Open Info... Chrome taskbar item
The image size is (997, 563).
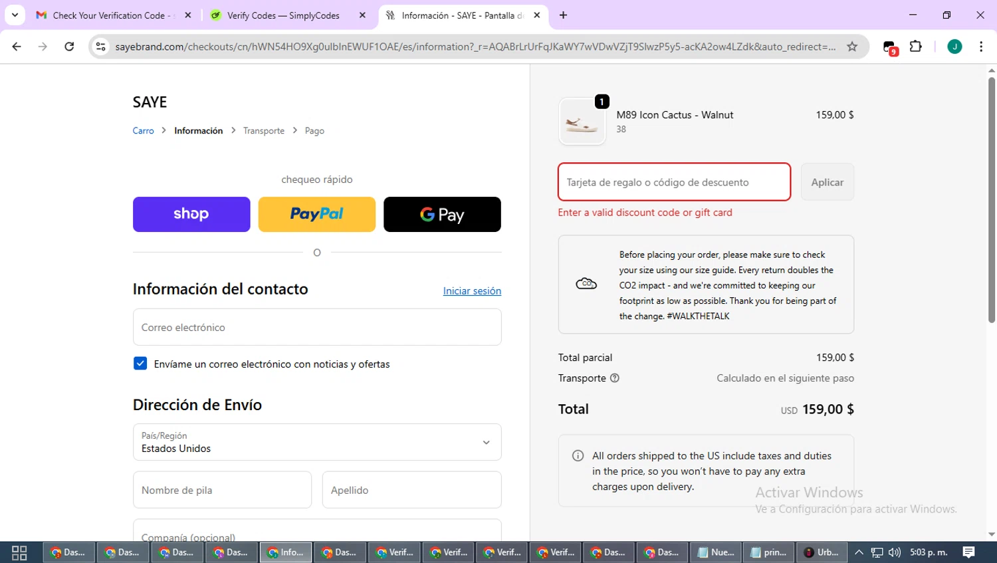[x=286, y=552]
